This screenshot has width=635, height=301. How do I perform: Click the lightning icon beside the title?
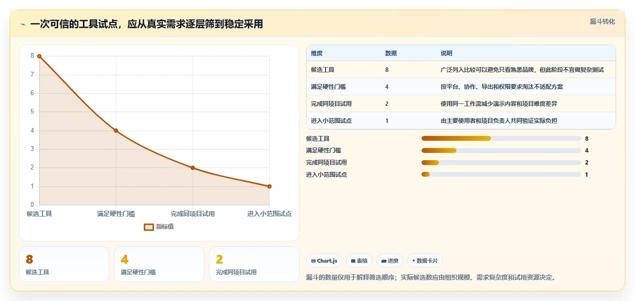click(23, 24)
